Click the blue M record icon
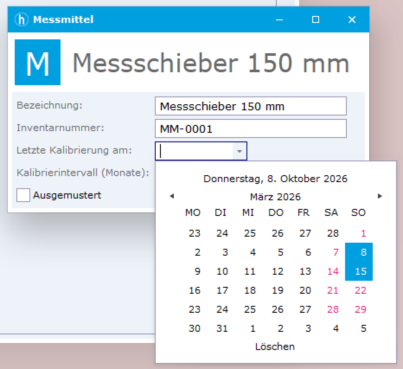Viewport: 403px width, 369px height. pyautogui.click(x=38, y=62)
